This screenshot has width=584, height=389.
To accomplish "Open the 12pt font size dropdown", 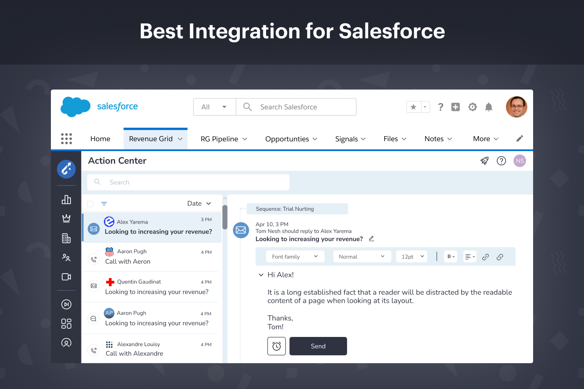I will point(411,256).
